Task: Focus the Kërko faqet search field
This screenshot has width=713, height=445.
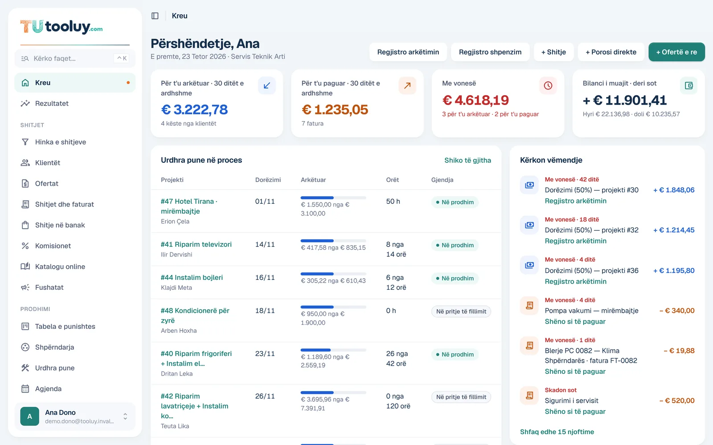Action: 75,58
